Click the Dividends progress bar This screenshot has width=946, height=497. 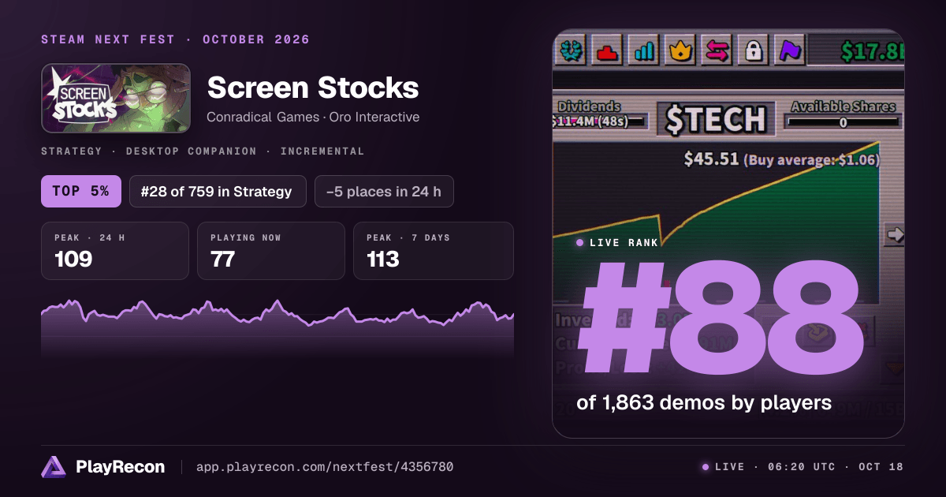pyautogui.click(x=599, y=121)
